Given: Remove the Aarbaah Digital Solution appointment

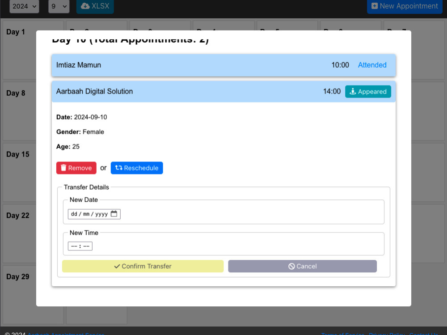Looking at the screenshot, I should (76, 168).
